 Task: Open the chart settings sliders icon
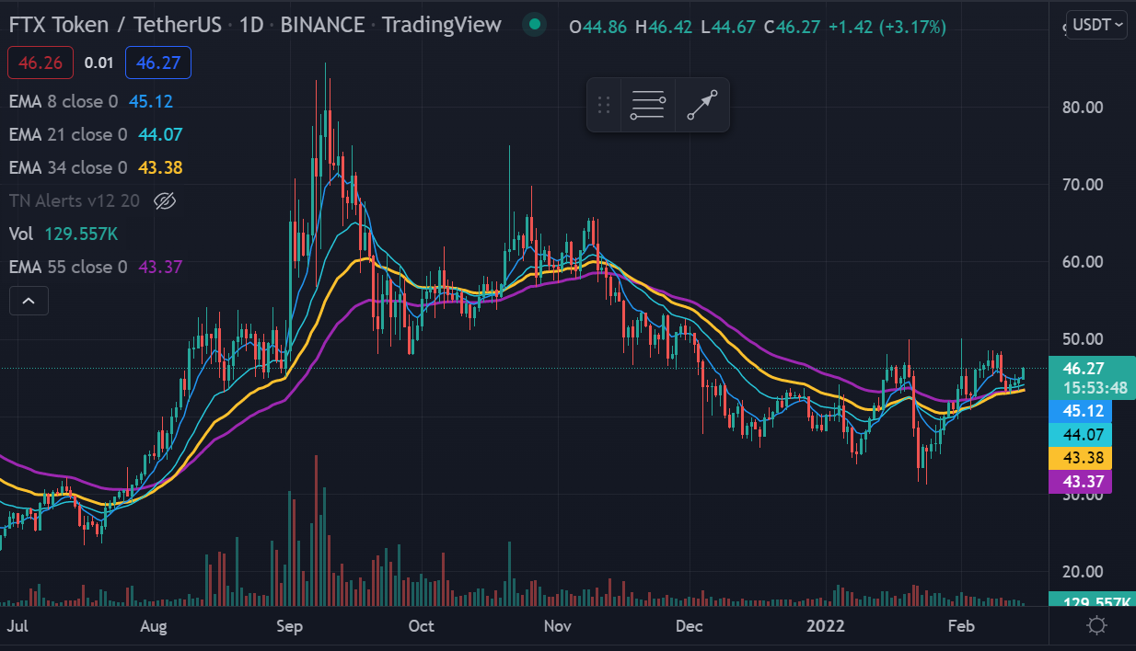pos(647,105)
